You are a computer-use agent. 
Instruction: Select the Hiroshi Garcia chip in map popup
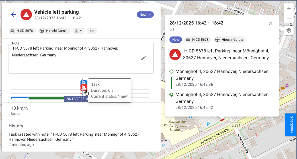click(230, 40)
